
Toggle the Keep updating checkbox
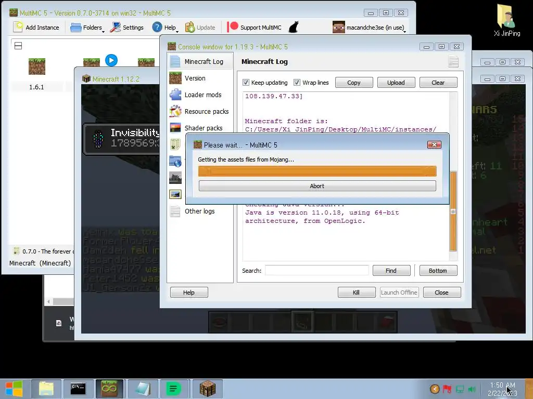(x=246, y=83)
